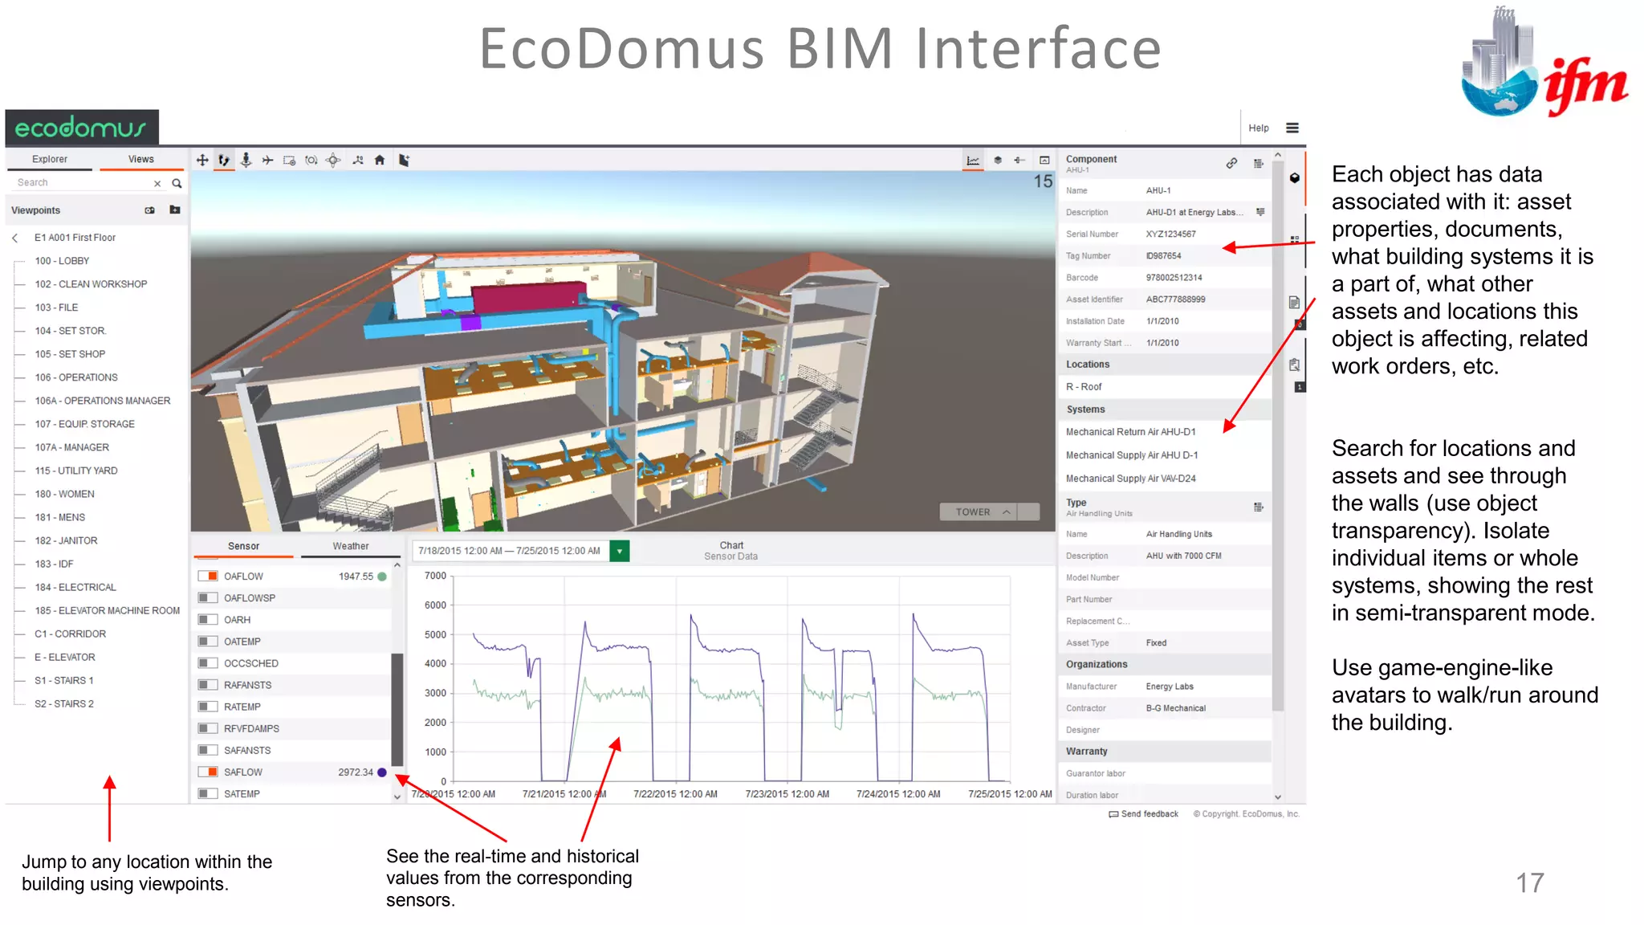Toggle the OAFLOW sensor checkbox
The width and height of the screenshot is (1644, 925).
pos(208,576)
